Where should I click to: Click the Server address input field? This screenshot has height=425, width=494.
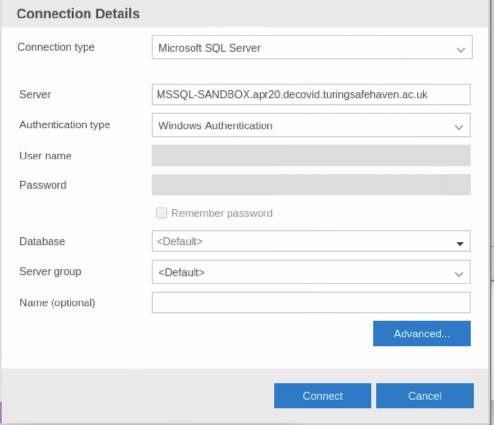(311, 94)
